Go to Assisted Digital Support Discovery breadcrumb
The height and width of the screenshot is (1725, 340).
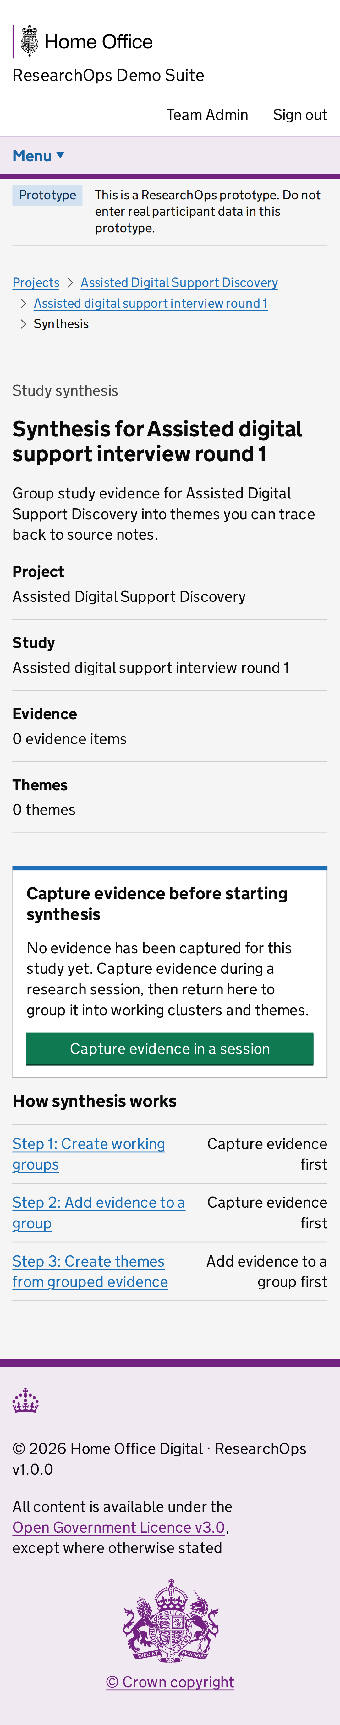(179, 282)
